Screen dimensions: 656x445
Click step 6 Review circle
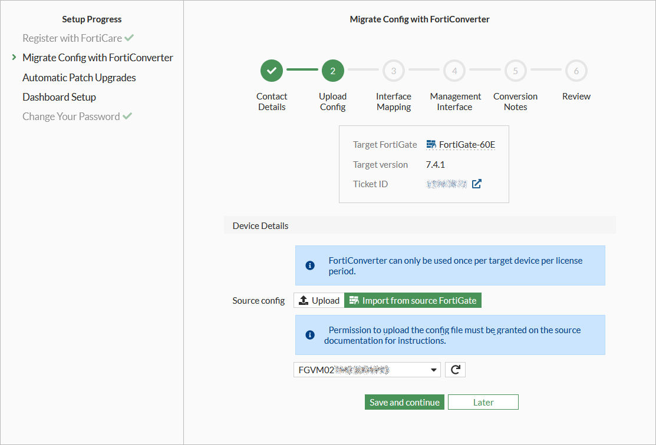point(576,70)
